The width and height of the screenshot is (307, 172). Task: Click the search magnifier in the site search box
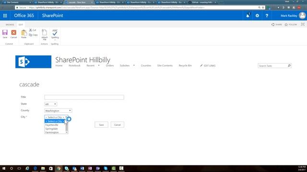[289, 66]
